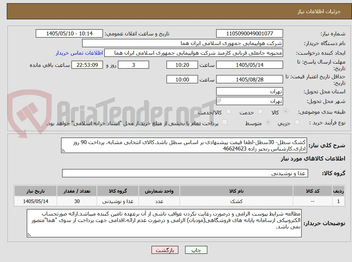
Task: Select the کالا/خدمت radio button
Action: pos(228,112)
